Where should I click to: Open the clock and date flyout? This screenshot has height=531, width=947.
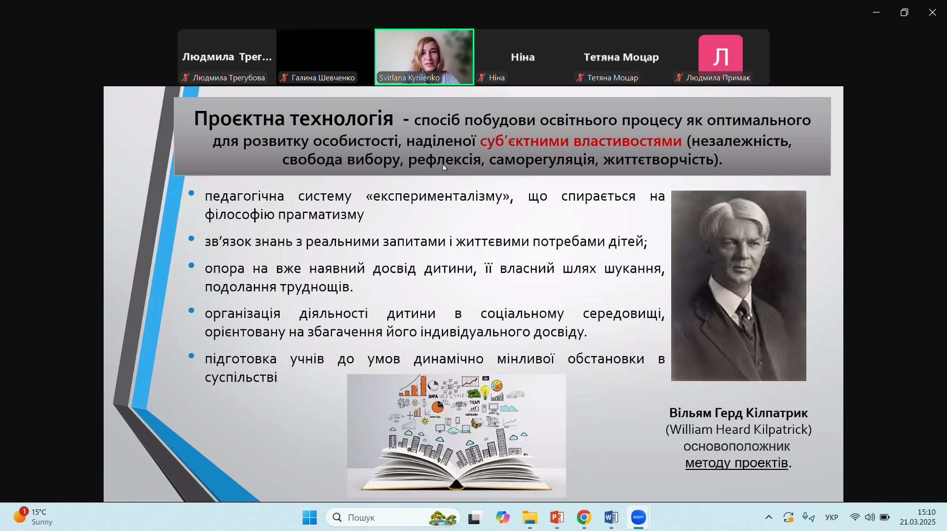917,517
